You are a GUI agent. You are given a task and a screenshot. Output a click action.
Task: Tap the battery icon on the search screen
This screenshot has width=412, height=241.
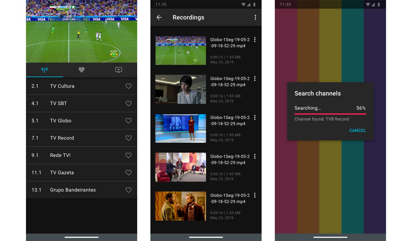click(x=379, y=5)
